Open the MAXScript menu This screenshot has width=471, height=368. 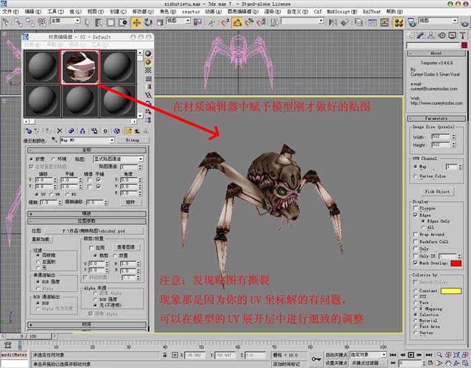[342, 11]
